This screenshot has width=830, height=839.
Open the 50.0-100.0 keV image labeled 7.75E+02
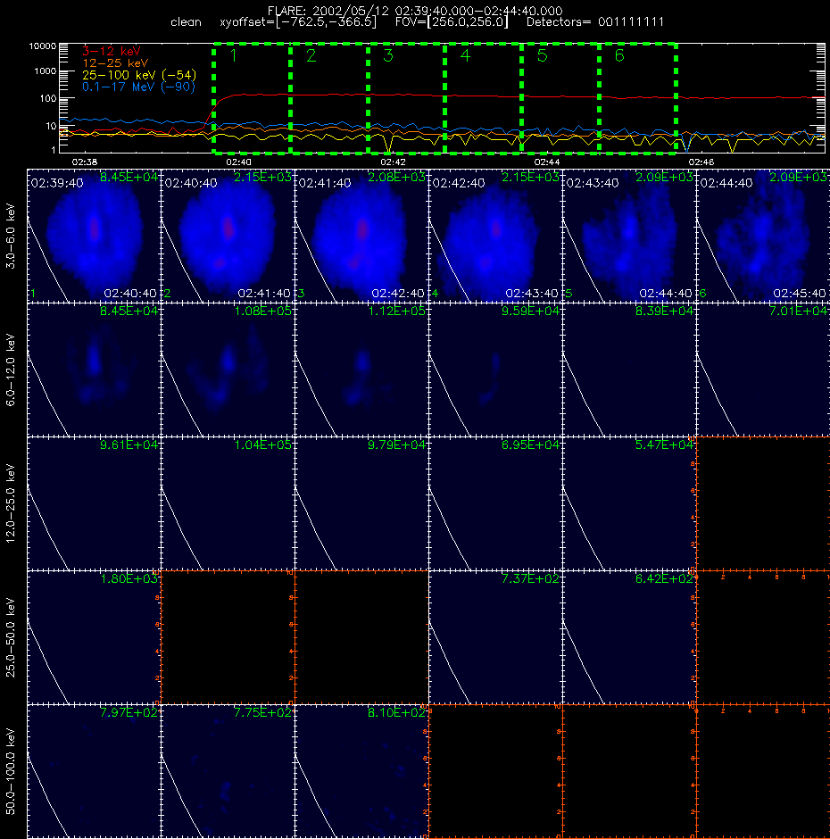[x=228, y=771]
